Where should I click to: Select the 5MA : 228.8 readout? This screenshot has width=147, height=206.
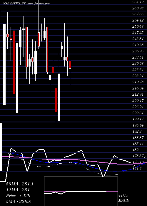coord(19,201)
